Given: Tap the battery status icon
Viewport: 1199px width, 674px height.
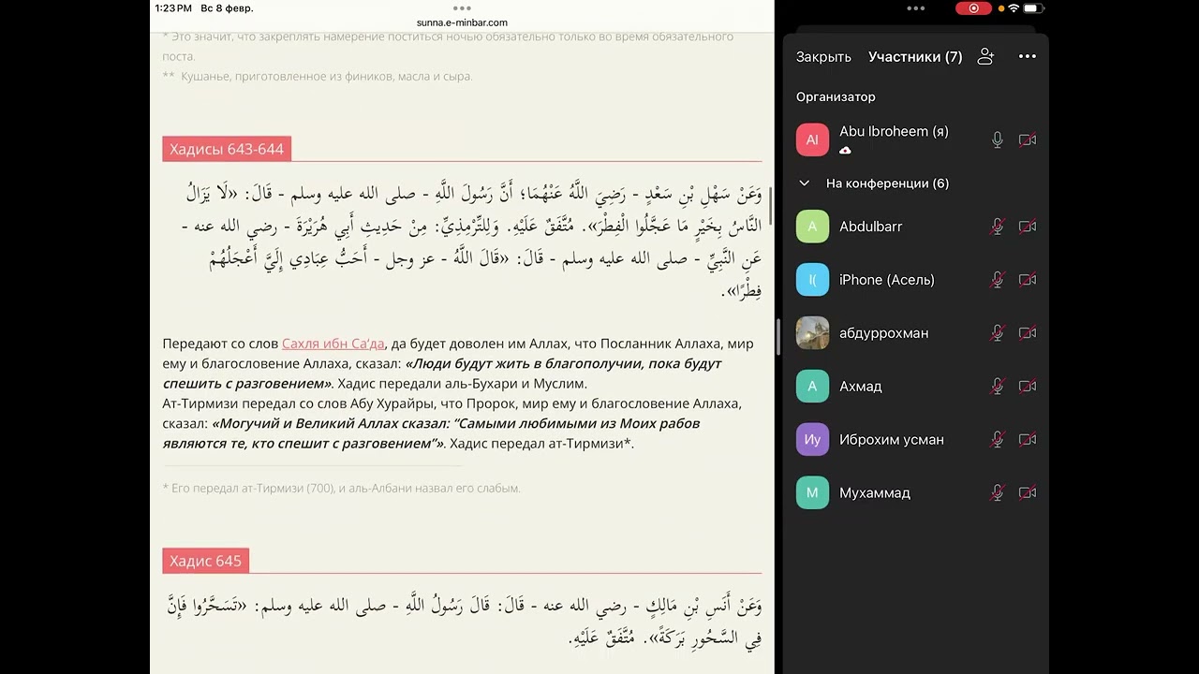Looking at the screenshot, I should click(x=1033, y=8).
